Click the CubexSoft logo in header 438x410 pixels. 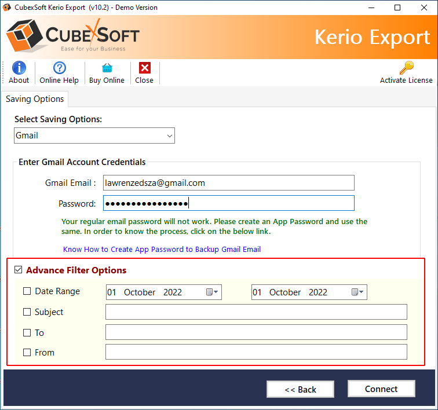pyautogui.click(x=73, y=36)
